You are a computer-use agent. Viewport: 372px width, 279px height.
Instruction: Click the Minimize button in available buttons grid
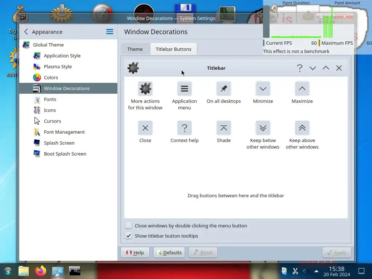click(x=263, y=89)
